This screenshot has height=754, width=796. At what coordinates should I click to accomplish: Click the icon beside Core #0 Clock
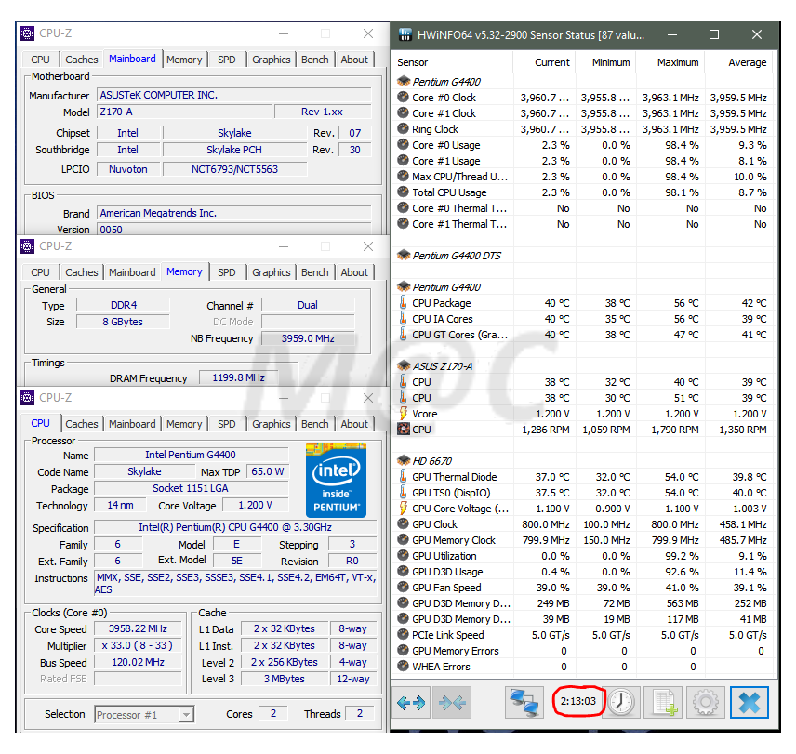coord(403,97)
